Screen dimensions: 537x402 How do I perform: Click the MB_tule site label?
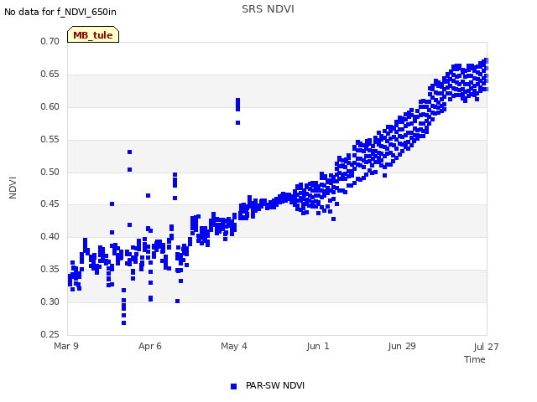(x=93, y=35)
